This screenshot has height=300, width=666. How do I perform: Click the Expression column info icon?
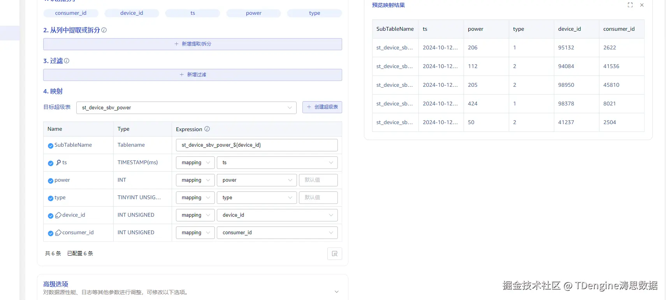point(207,129)
